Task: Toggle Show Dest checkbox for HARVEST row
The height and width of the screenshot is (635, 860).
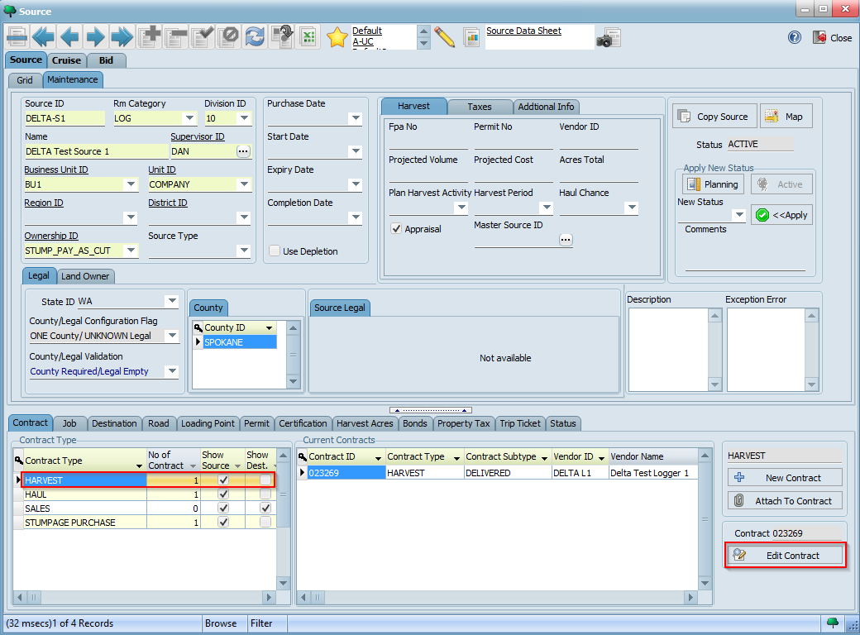Action: (265, 480)
